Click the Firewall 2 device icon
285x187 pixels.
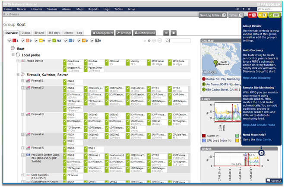(28, 88)
